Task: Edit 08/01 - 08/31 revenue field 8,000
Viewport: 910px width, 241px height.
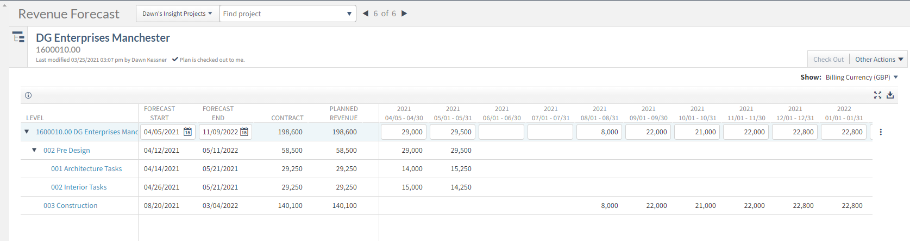Action: [599, 132]
